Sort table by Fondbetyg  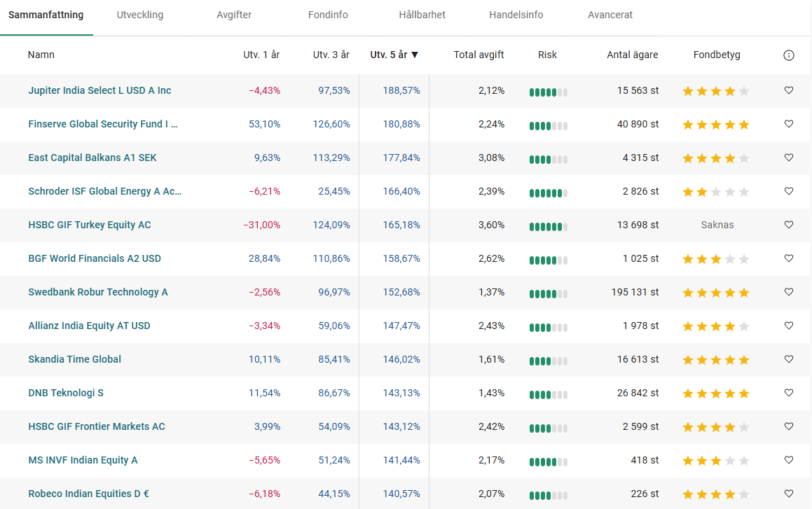tap(717, 55)
